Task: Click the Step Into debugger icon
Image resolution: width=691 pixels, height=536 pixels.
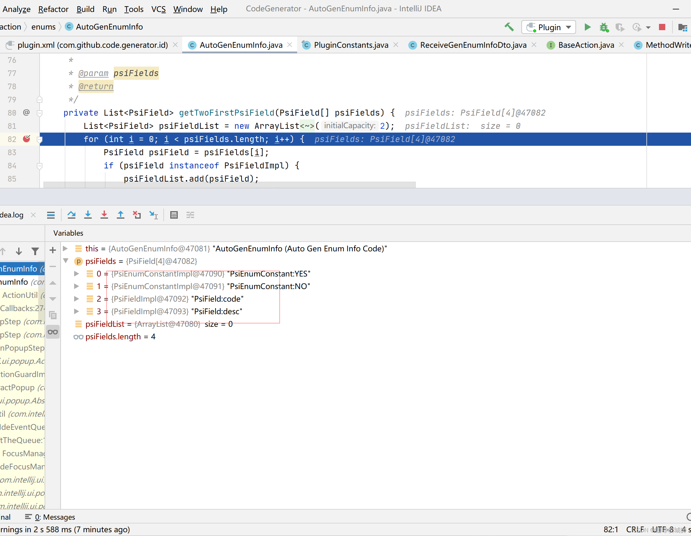Action: point(88,215)
